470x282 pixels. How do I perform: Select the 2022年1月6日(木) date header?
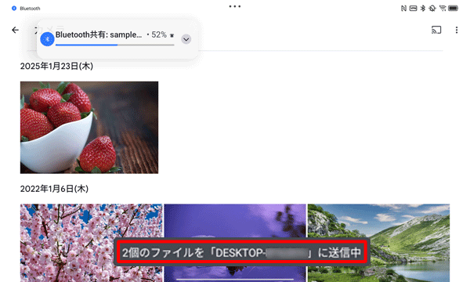pyautogui.click(x=54, y=189)
